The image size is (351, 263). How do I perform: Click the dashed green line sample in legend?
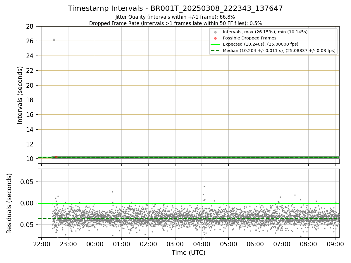pos(215,51)
